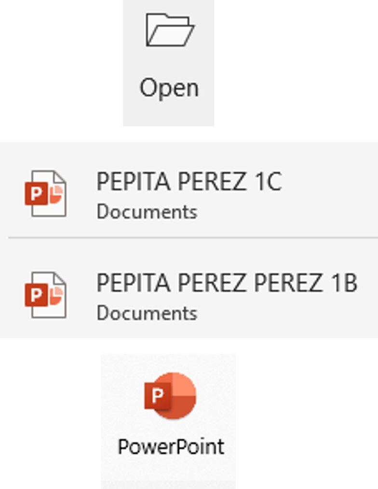Select the PowerPoint text label

tap(171, 446)
